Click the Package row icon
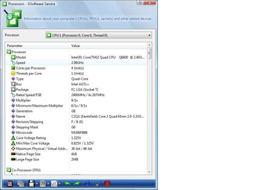 click(x=13, y=90)
